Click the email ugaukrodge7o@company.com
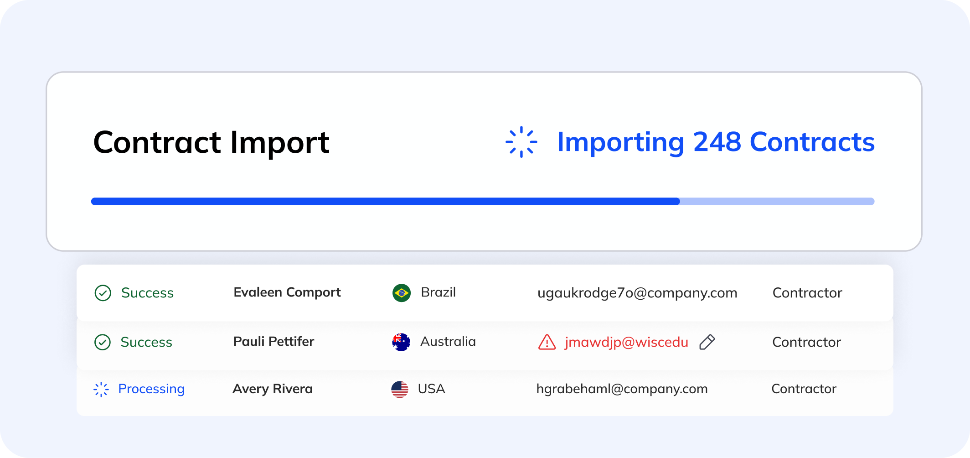Image resolution: width=970 pixels, height=458 pixels. (637, 293)
